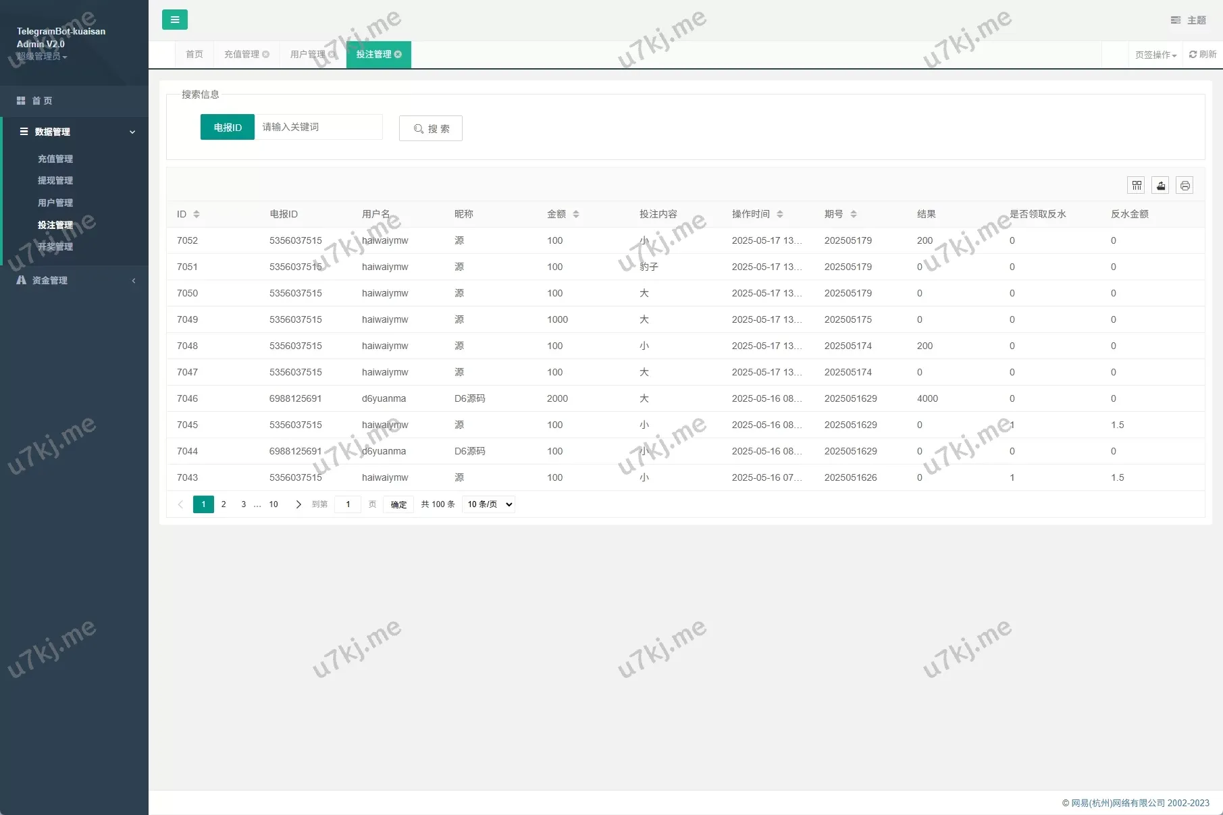1223x815 pixels.
Task: Click the 搜索 search button
Action: (431, 128)
